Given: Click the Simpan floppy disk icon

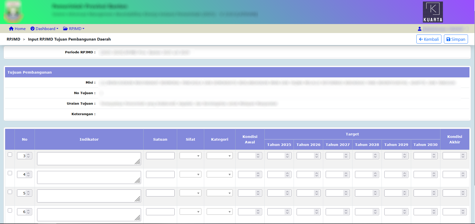Looking at the screenshot, I should 448,39.
